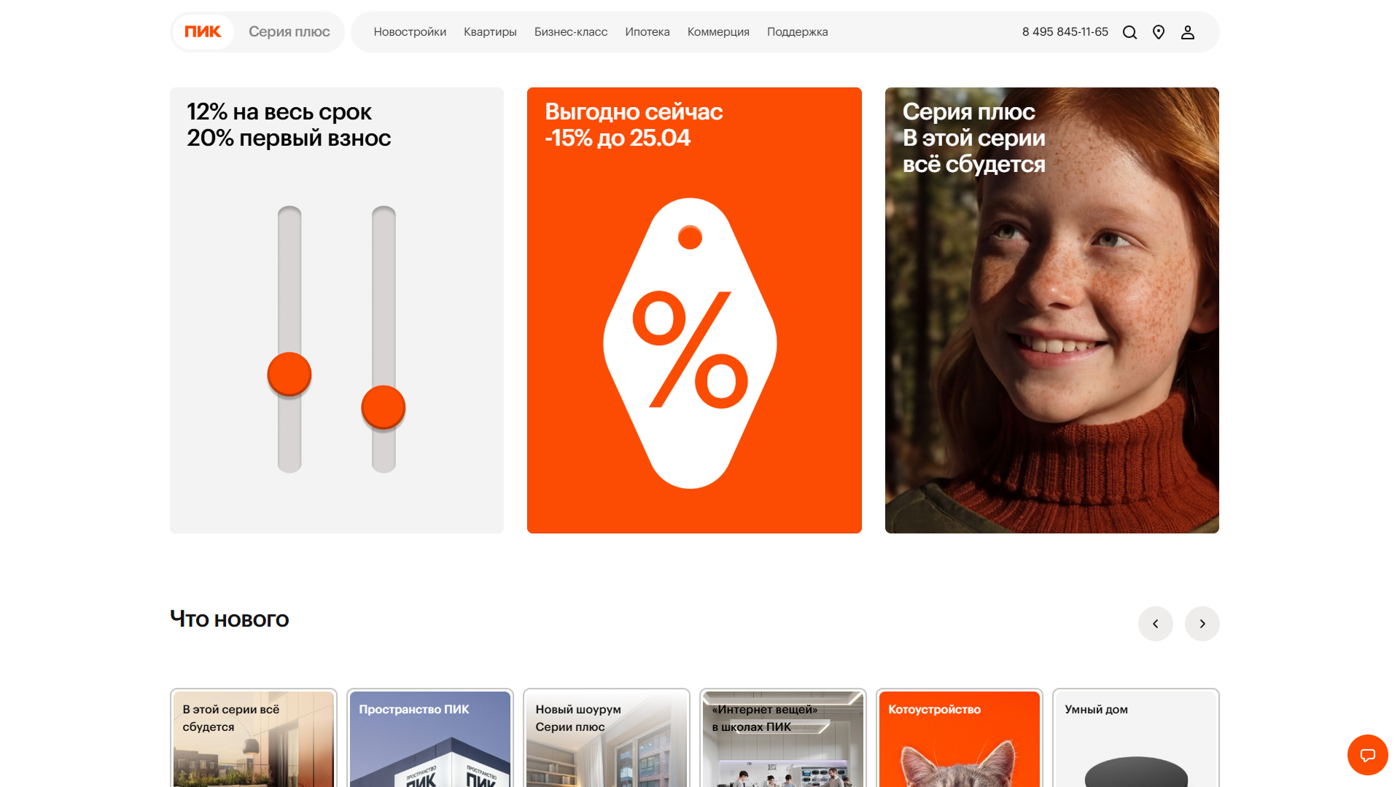This screenshot has height=787, width=1400.
Task: Click the percent tag graphic
Action: pos(690,343)
